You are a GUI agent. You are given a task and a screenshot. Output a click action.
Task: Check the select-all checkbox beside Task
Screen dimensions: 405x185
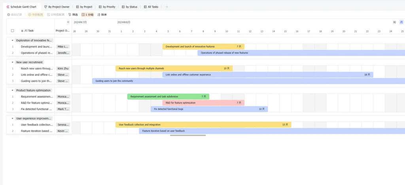(x=12, y=31)
